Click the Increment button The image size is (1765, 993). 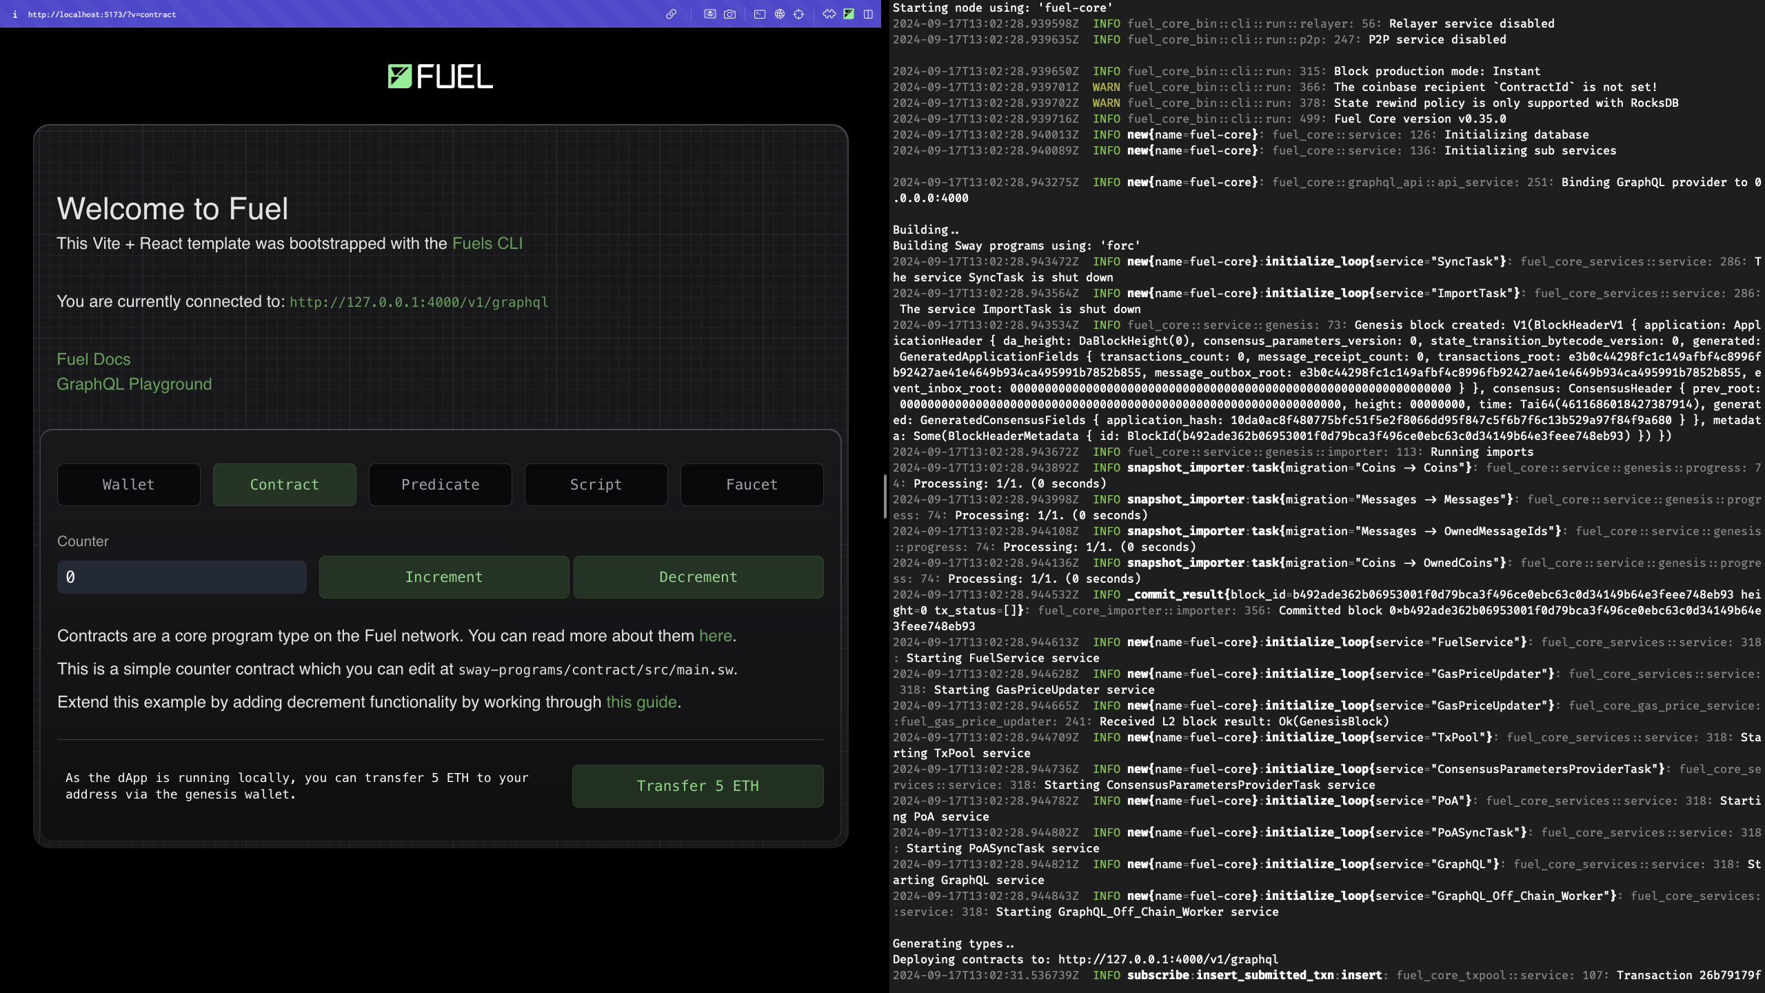444,577
